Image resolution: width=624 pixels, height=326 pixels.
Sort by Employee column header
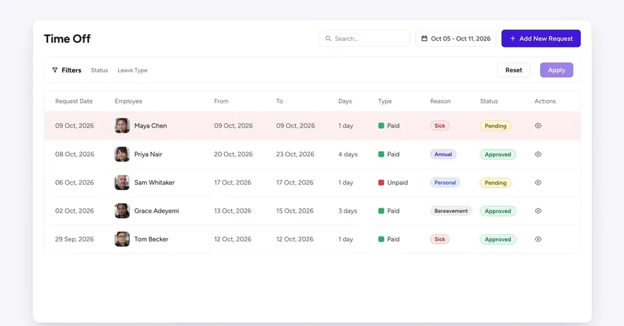point(129,102)
